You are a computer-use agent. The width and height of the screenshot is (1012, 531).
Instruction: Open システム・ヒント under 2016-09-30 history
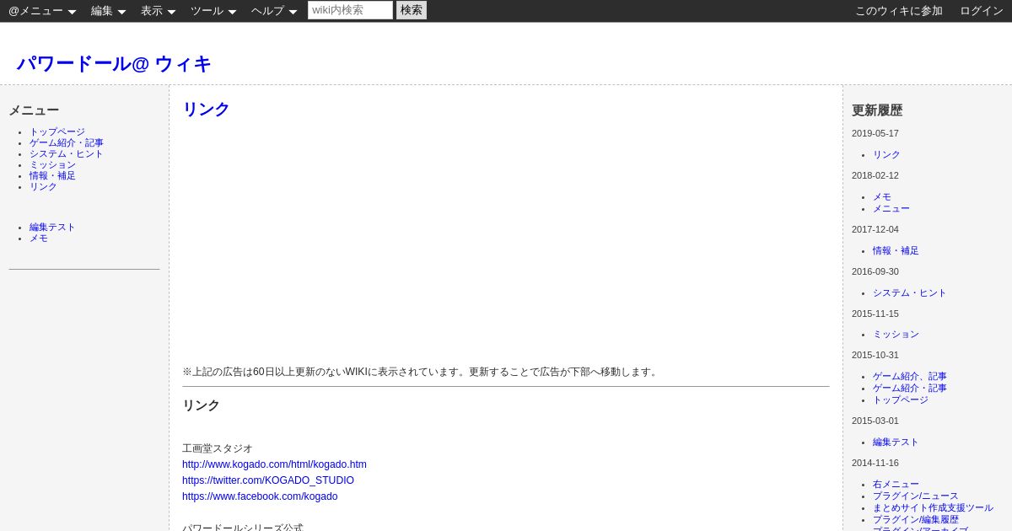coord(910,293)
